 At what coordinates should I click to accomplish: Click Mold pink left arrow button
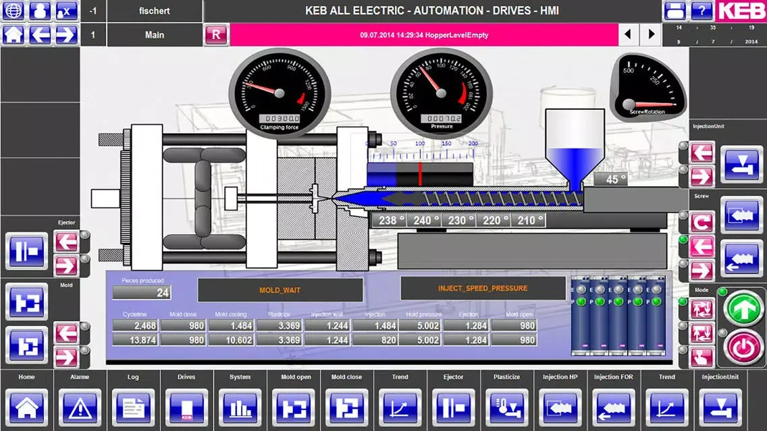[x=66, y=334]
